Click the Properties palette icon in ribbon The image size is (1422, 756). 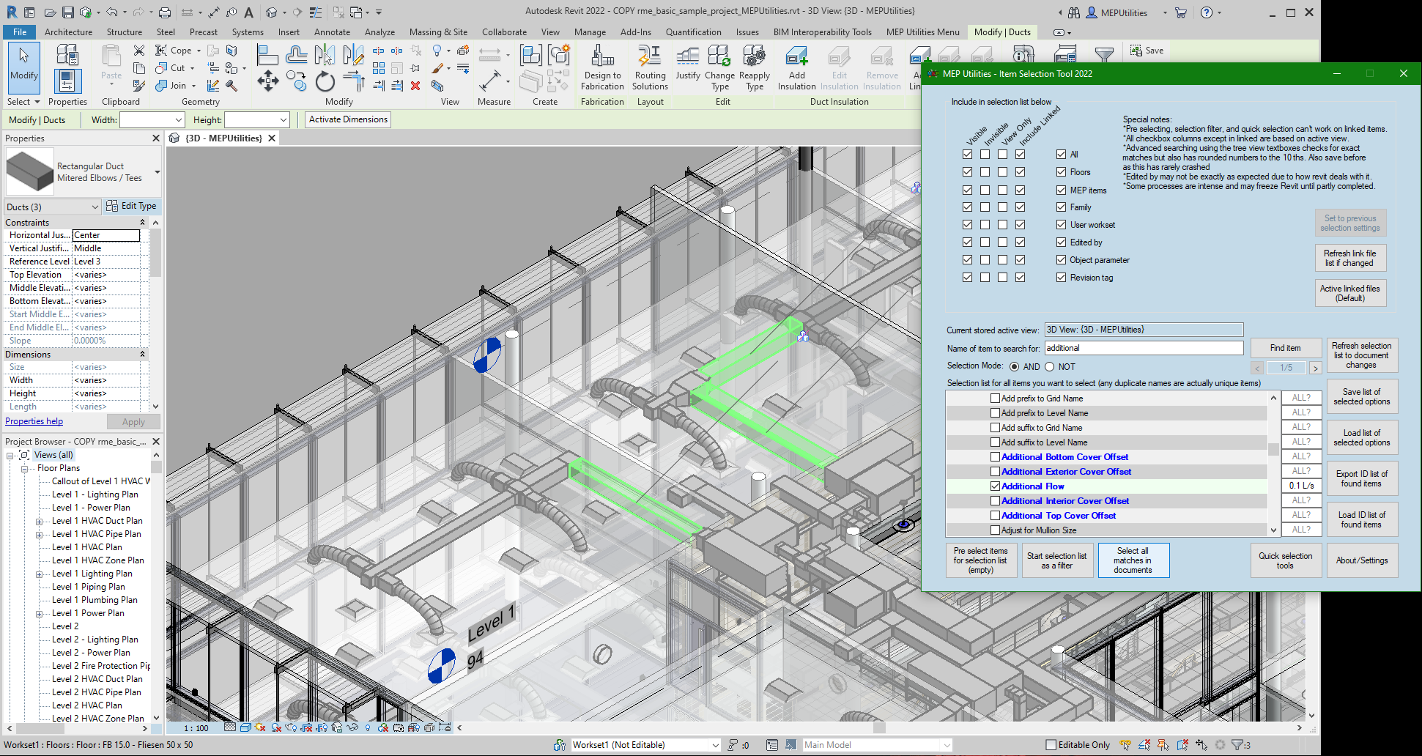(67, 81)
